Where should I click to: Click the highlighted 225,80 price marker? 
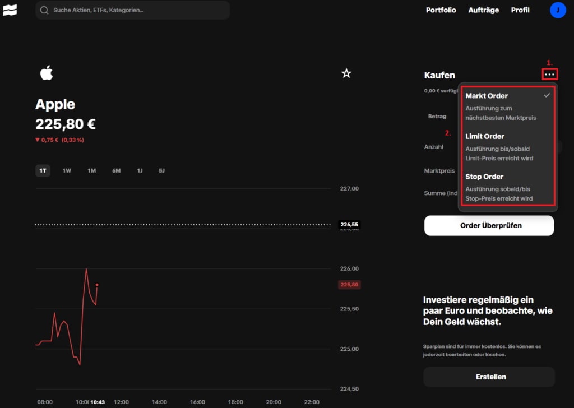349,284
